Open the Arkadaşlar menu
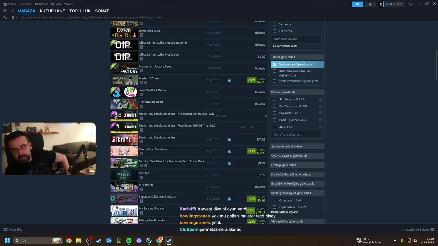 pos(41,4)
